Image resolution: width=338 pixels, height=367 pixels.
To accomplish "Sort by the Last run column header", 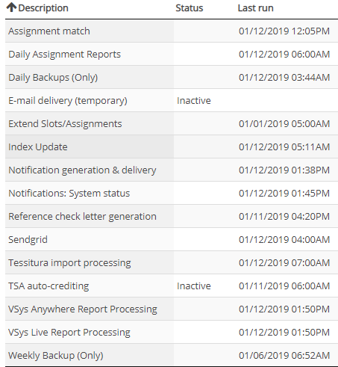I will click(x=255, y=8).
